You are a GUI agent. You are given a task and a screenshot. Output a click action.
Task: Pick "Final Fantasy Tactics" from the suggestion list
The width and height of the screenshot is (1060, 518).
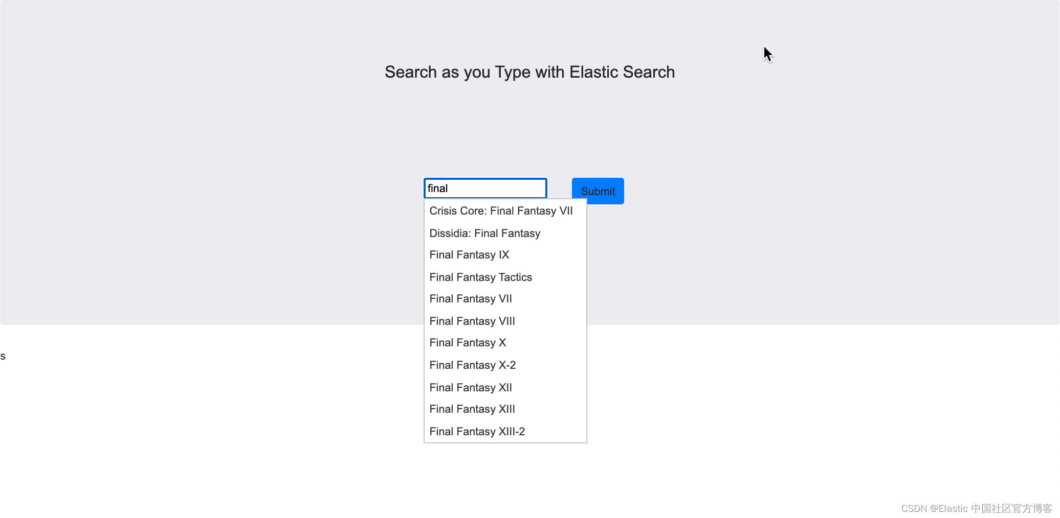coord(480,277)
